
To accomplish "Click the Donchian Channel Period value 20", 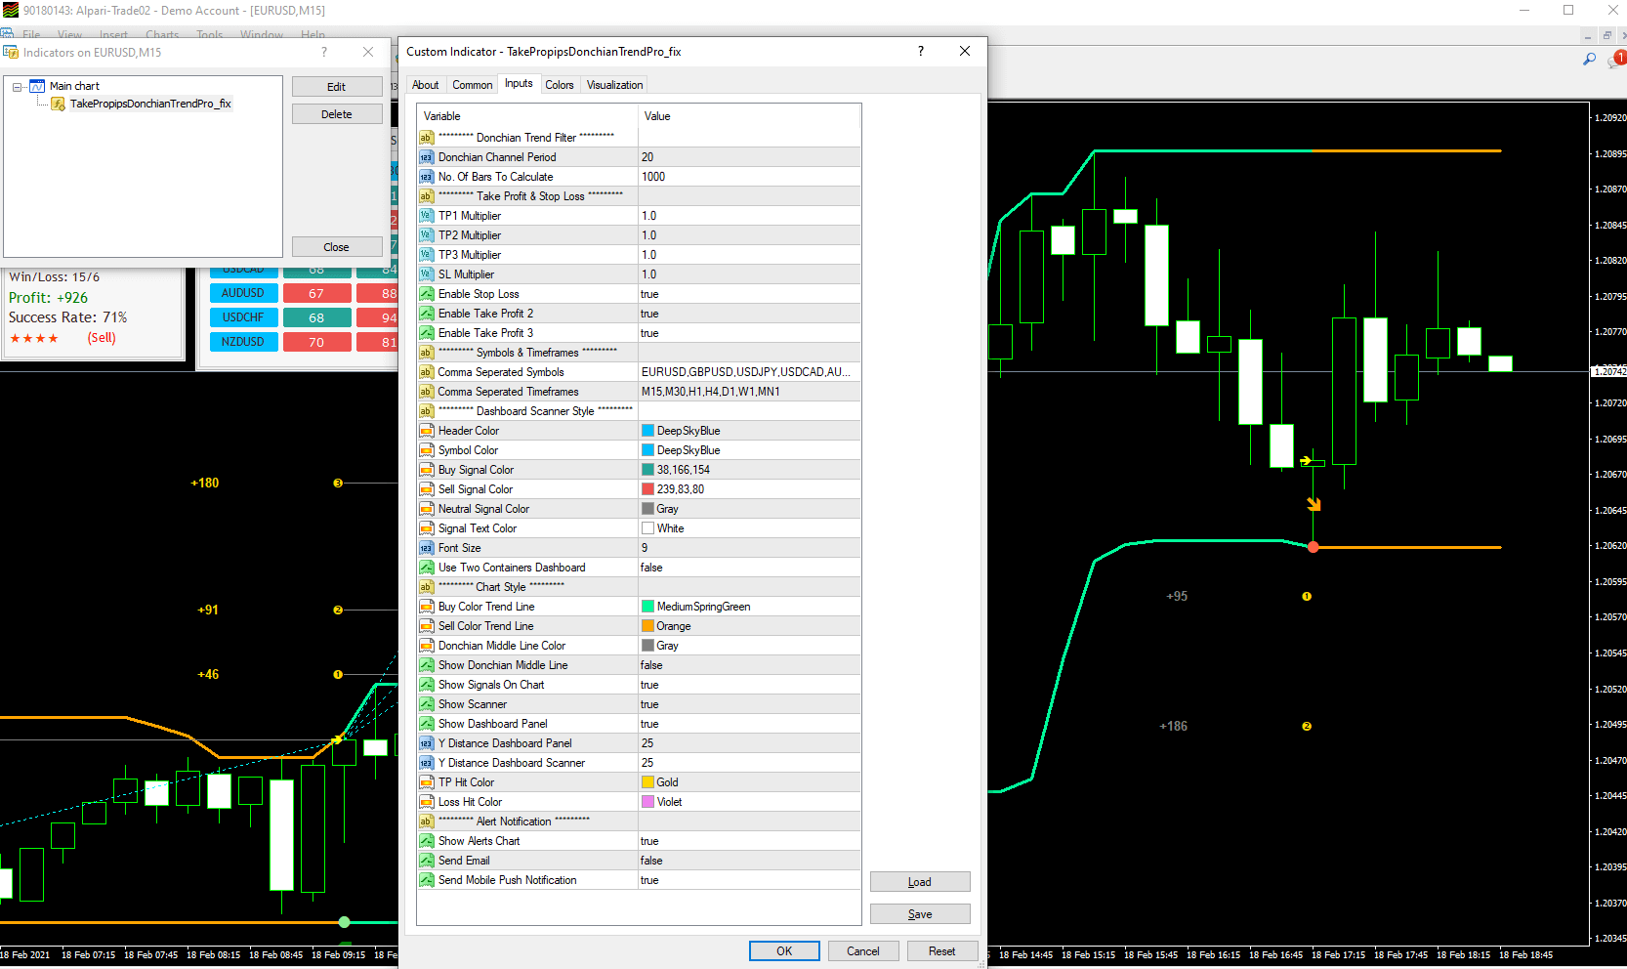I will pyautogui.click(x=749, y=157).
